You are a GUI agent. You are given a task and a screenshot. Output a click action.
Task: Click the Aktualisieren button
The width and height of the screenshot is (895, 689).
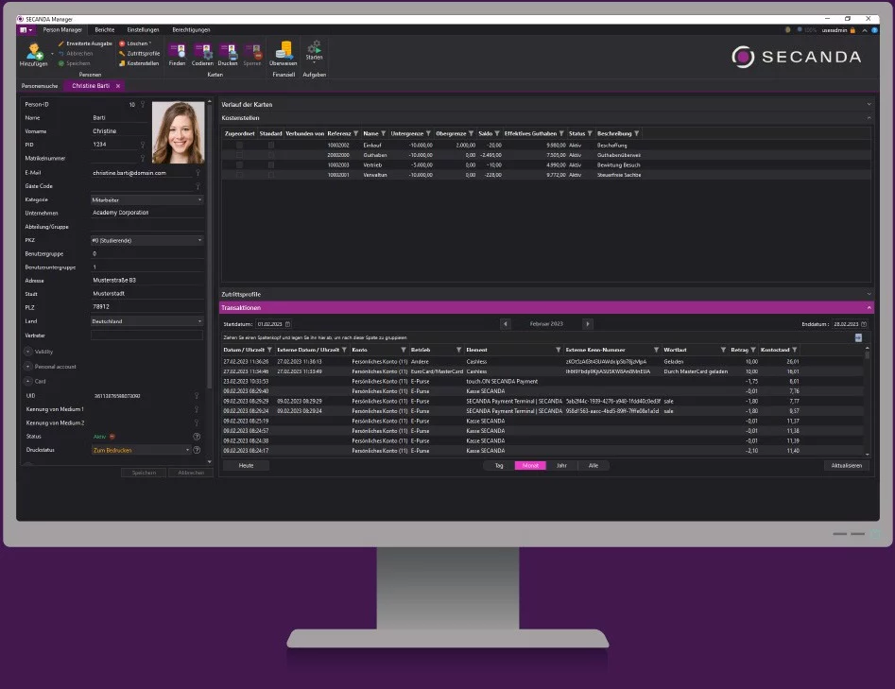[847, 465]
